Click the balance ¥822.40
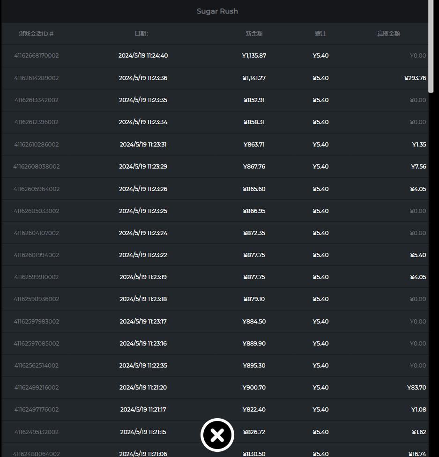The width and height of the screenshot is (439, 457). (x=254, y=409)
